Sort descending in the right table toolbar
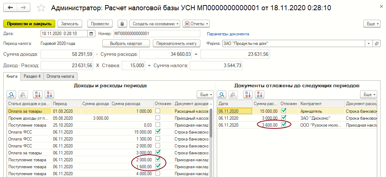The height and width of the screenshot is (177, 386). pos(260,95)
